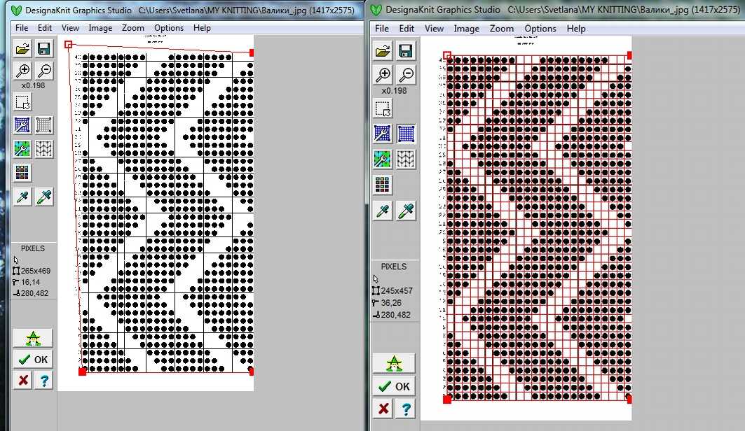The image size is (745, 431).
Task: Click wizard icon in left window
Action: click(x=33, y=339)
